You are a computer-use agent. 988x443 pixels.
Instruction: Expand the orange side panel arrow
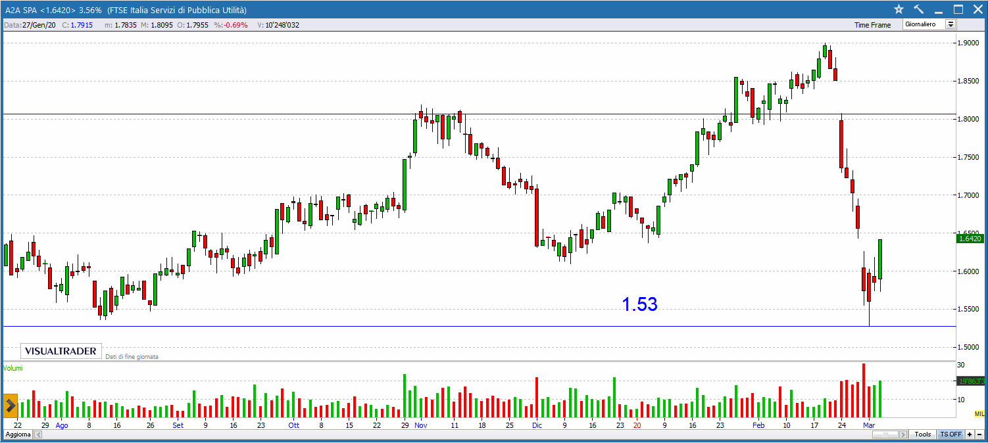(10, 406)
